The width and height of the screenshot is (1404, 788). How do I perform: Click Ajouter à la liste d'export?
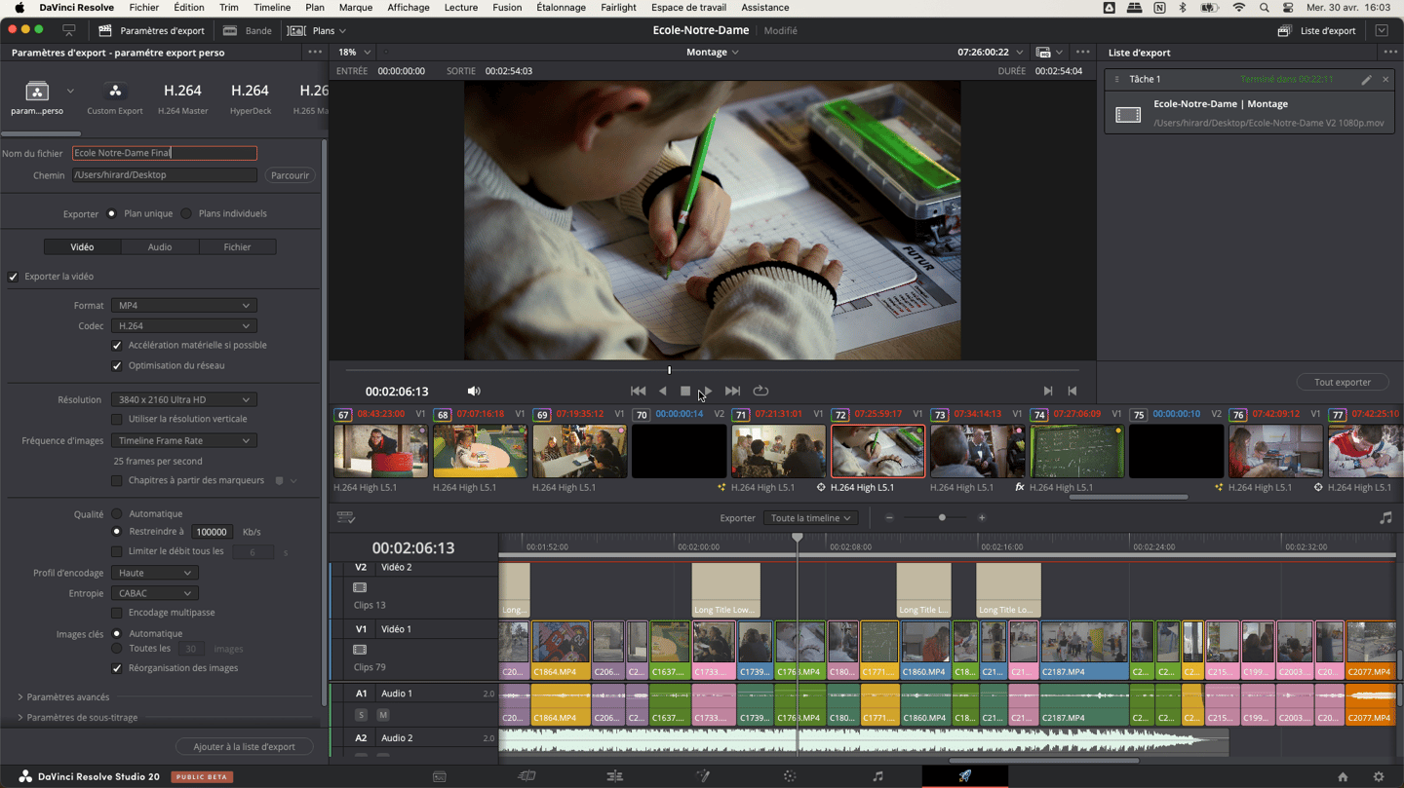pos(245,747)
